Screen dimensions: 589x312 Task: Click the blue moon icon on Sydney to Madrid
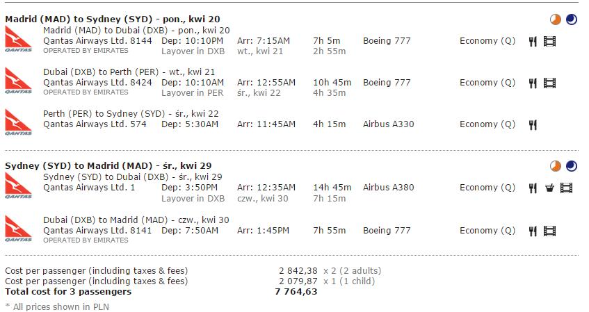pyautogui.click(x=572, y=166)
